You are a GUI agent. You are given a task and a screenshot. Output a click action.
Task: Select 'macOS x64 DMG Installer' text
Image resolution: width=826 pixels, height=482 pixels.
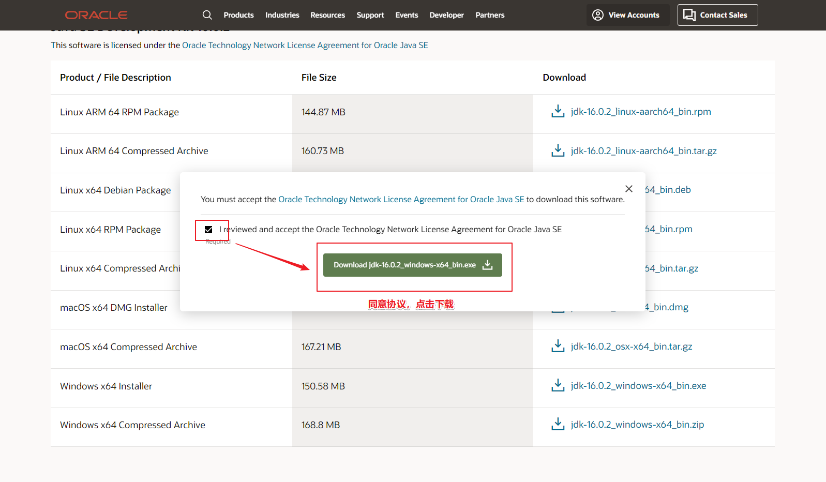pos(114,307)
